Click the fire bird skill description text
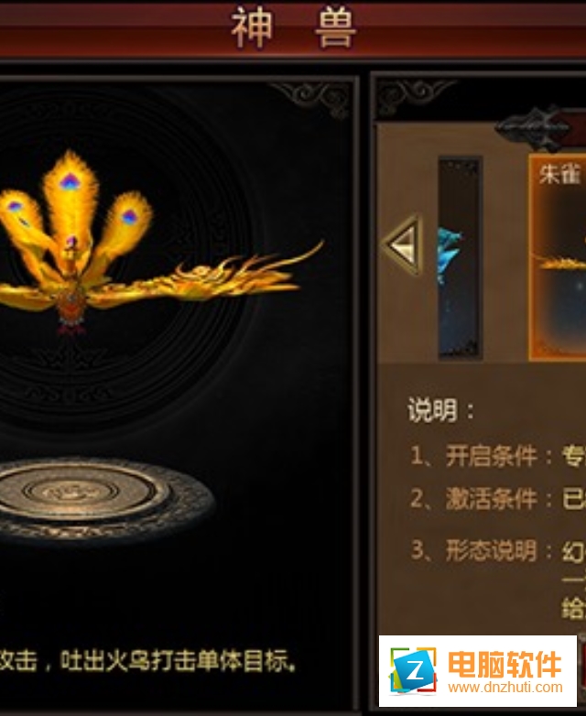 148,661
